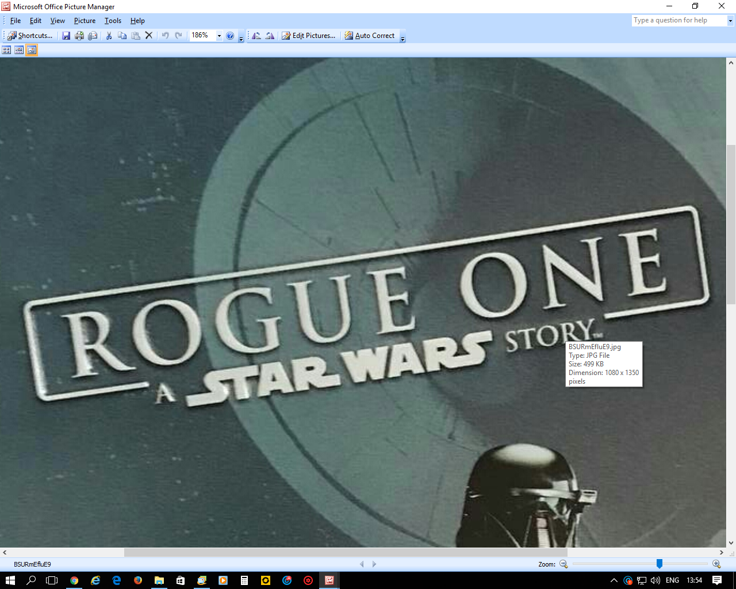Image resolution: width=736 pixels, height=589 pixels.
Task: Click the Type a question for help box
Action: [x=680, y=20]
